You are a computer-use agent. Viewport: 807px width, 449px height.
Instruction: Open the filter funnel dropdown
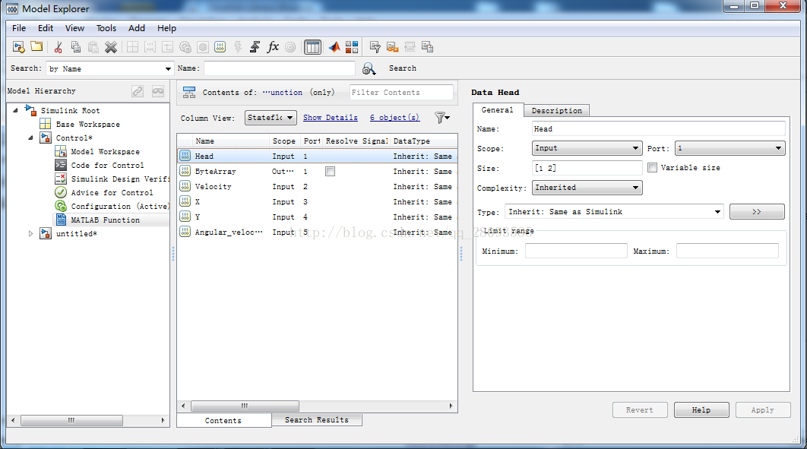[442, 118]
